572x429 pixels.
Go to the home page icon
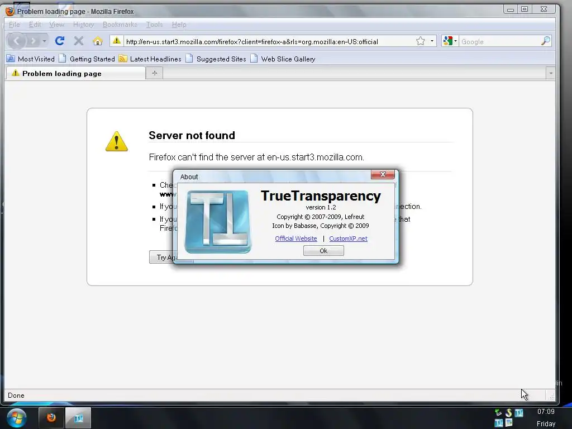click(x=97, y=41)
